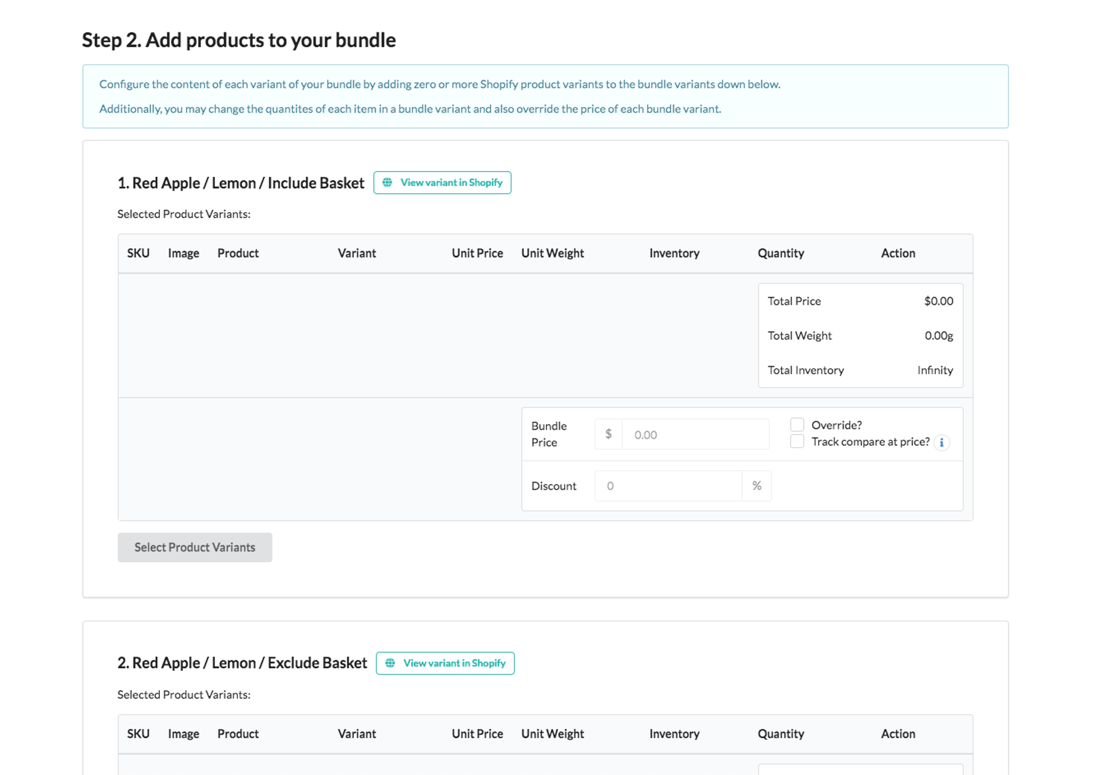Click the Total Weight value 0.00g
Image resolution: width=1099 pixels, height=775 pixels.
939,336
